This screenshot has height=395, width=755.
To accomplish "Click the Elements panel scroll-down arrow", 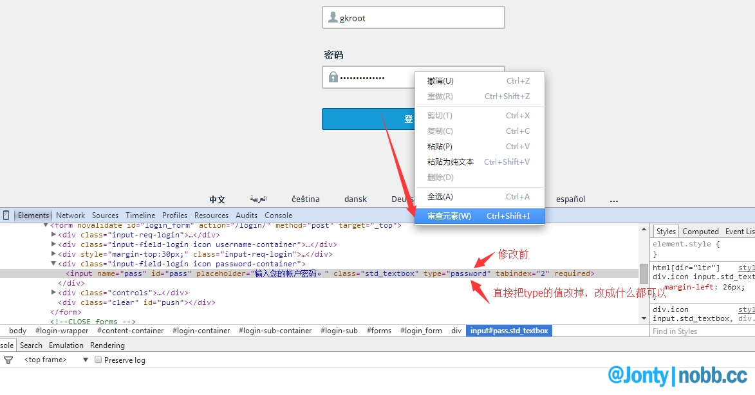I will point(644,318).
